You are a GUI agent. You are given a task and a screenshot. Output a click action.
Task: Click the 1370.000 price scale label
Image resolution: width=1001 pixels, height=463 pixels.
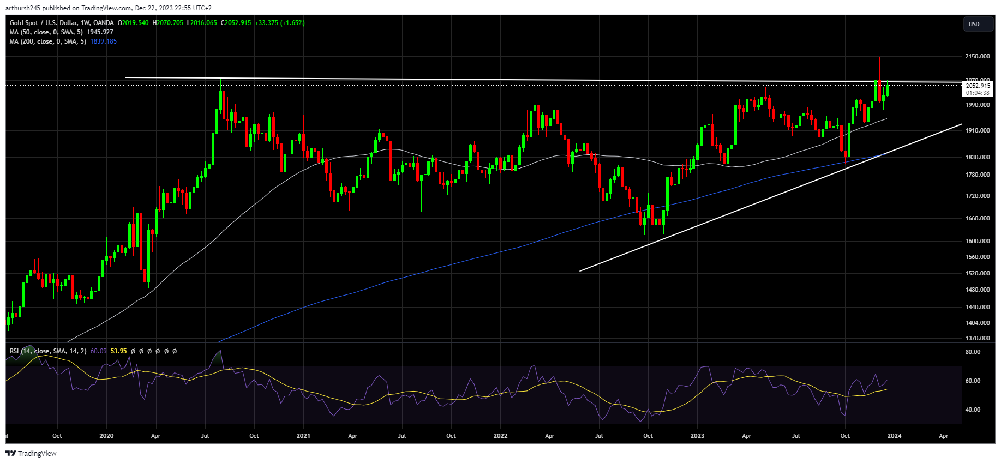978,338
